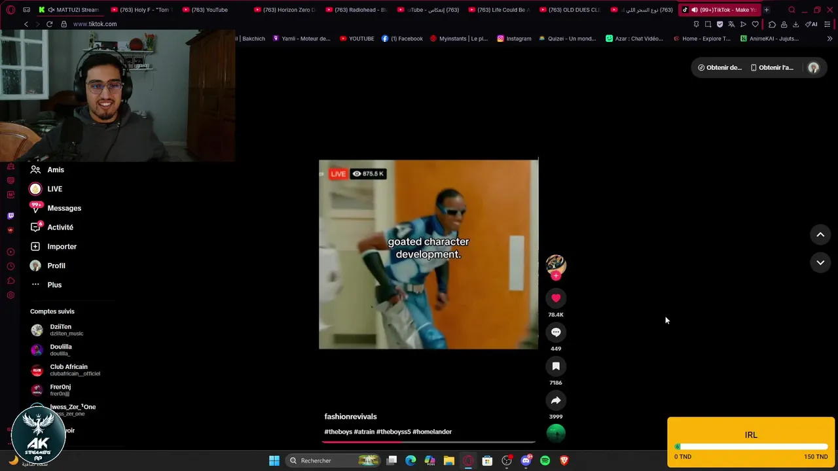Click the #atrain hashtag
838x471 pixels.
pyautogui.click(x=364, y=432)
